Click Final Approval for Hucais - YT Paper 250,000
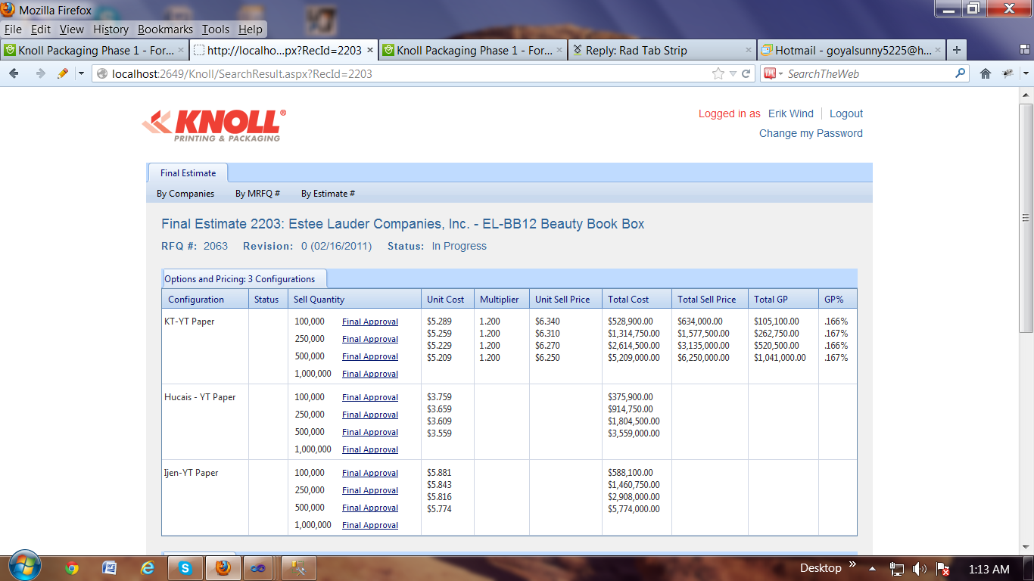Screen dimensions: 1034x581 pyautogui.click(x=370, y=415)
